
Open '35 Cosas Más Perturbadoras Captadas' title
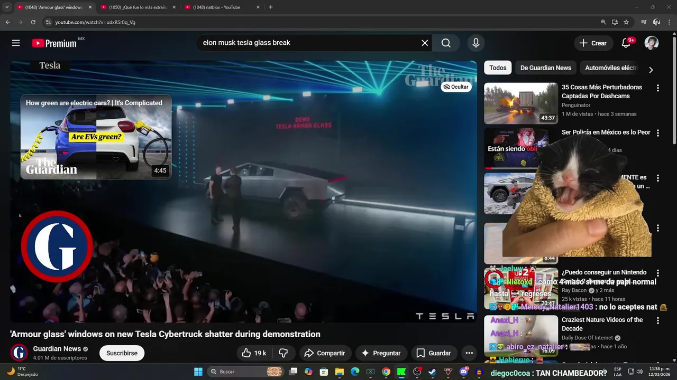point(602,91)
